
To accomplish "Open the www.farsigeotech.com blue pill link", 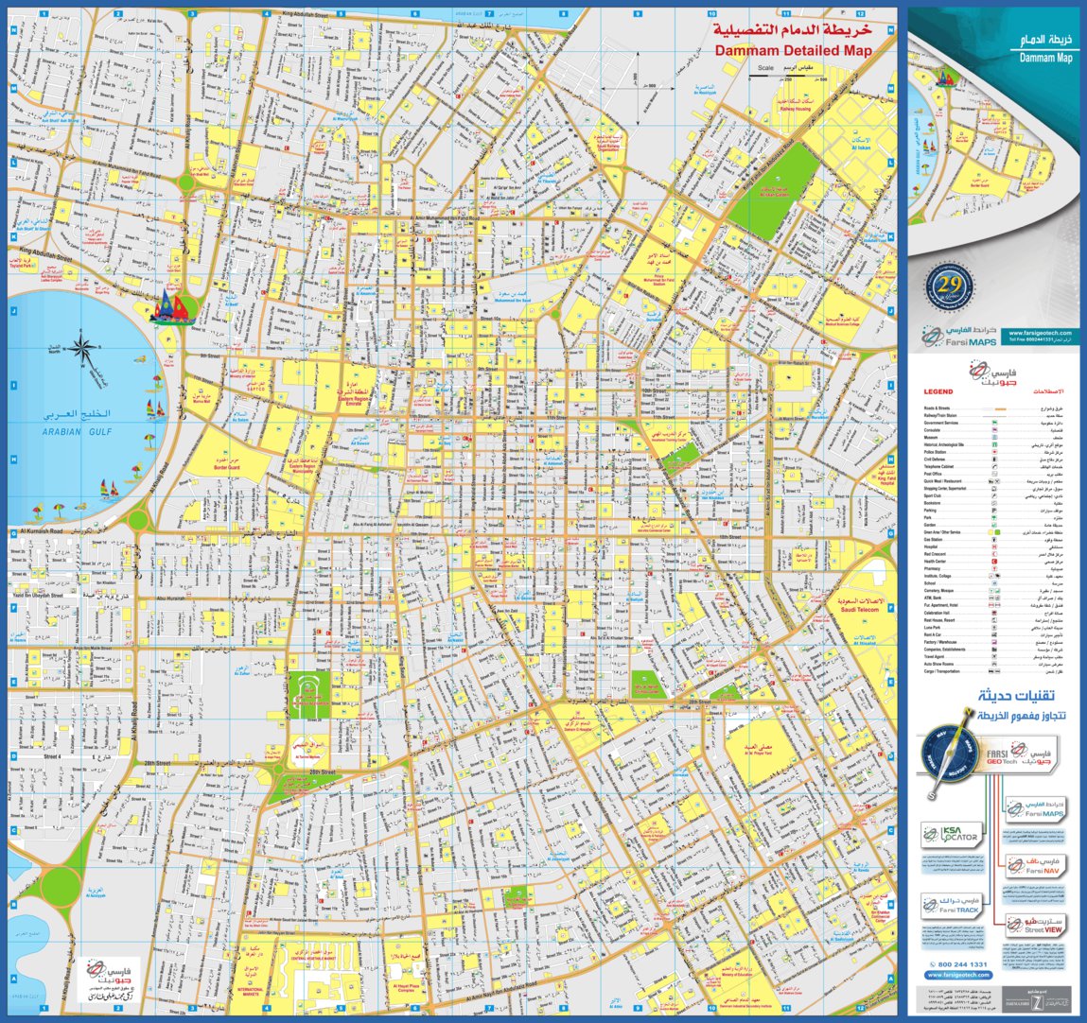I will [x=958, y=975].
